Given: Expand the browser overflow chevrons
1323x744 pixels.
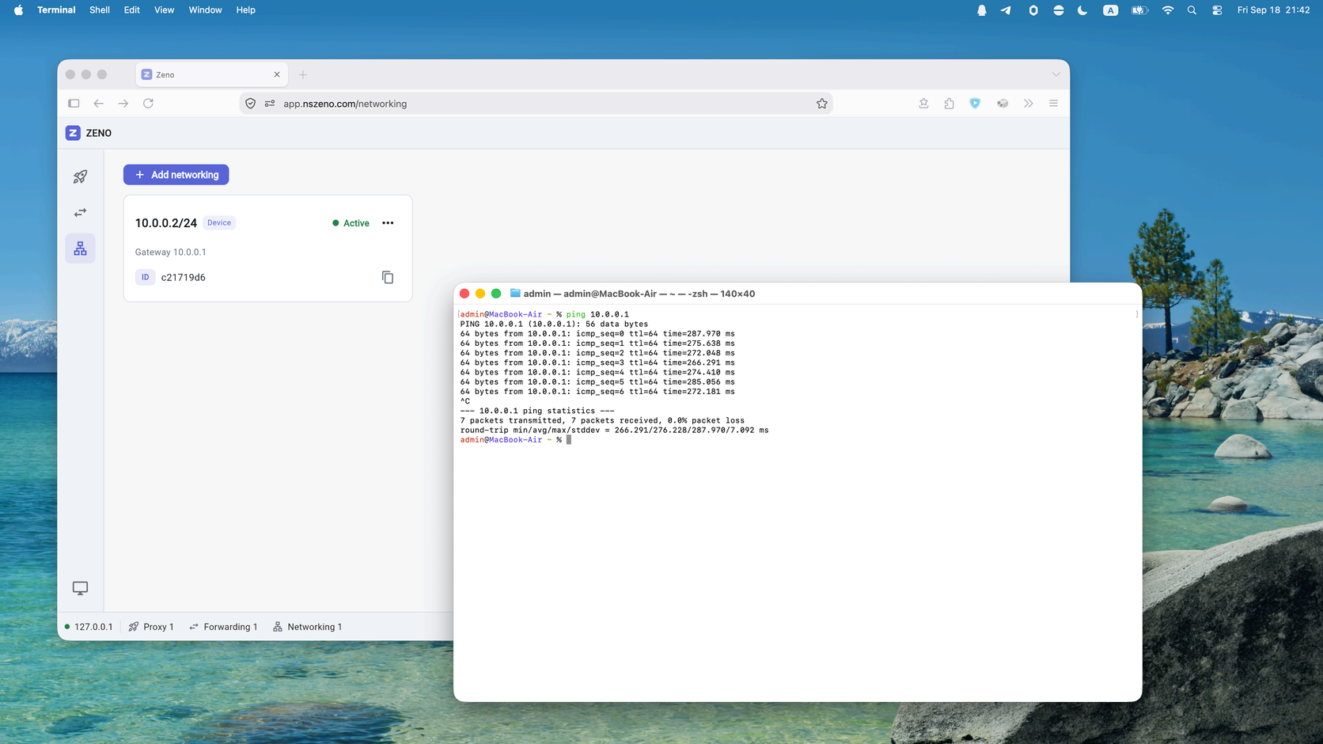Looking at the screenshot, I should [x=1029, y=104].
